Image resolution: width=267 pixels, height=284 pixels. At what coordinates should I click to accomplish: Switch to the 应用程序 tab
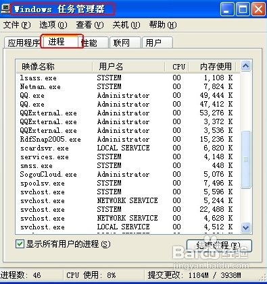tap(23, 42)
